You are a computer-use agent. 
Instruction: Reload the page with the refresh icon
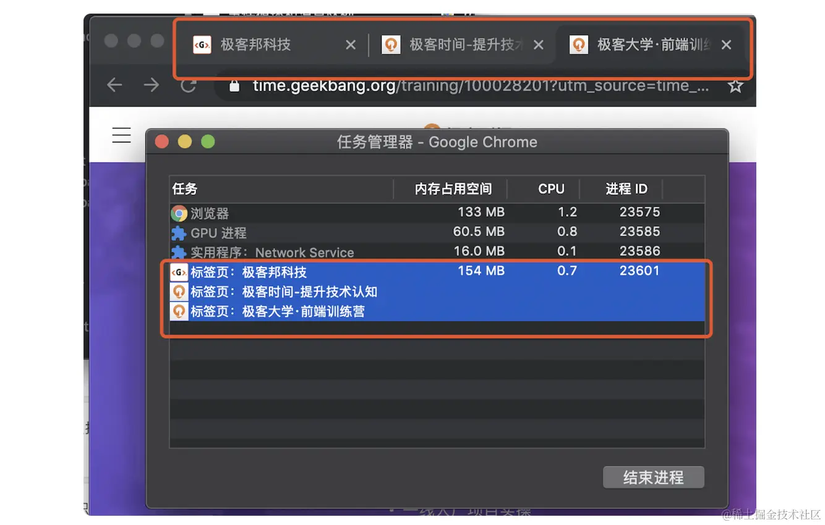[189, 85]
